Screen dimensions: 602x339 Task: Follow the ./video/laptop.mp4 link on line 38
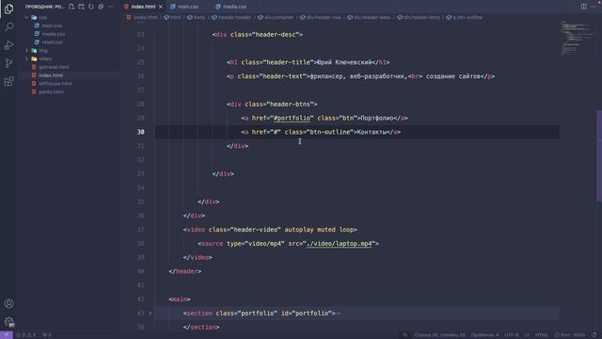tap(340, 244)
